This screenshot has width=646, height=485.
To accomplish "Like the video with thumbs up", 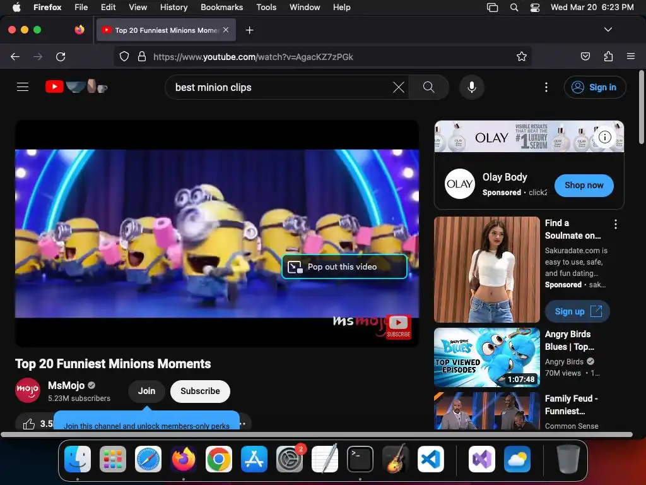I will point(29,424).
